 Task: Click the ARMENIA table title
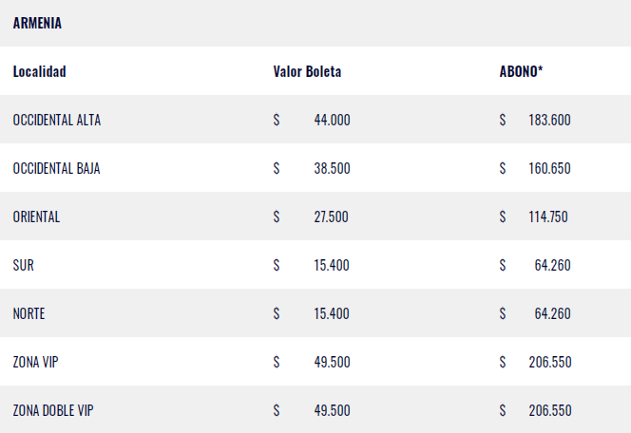(37, 23)
